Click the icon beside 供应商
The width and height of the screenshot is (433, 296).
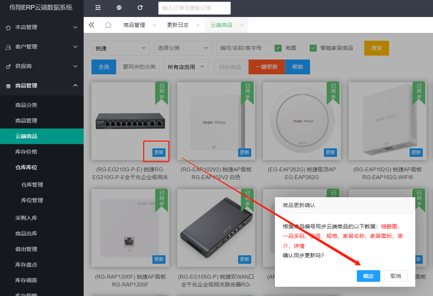pos(8,67)
